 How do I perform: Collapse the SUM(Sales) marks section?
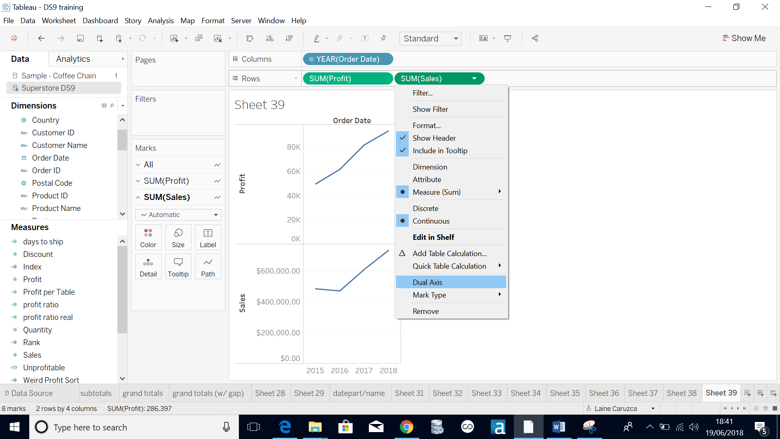coord(138,197)
